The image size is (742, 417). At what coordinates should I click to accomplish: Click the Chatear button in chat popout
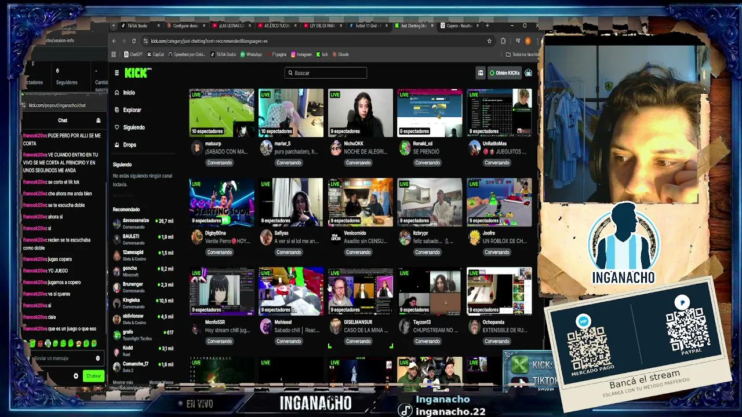click(x=93, y=376)
